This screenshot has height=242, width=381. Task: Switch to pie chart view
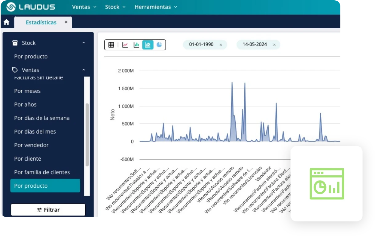[x=159, y=45]
